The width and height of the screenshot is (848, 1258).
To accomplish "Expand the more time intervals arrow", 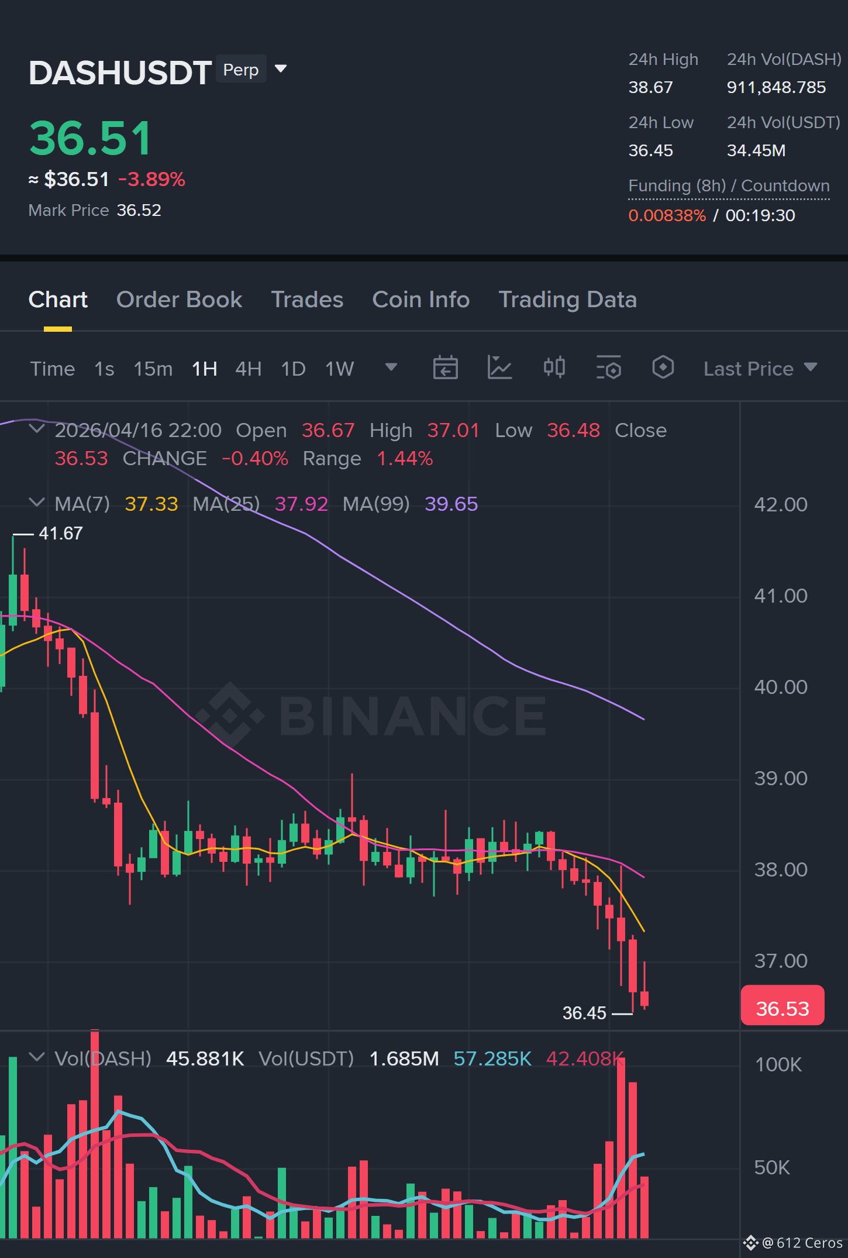I will tap(391, 367).
